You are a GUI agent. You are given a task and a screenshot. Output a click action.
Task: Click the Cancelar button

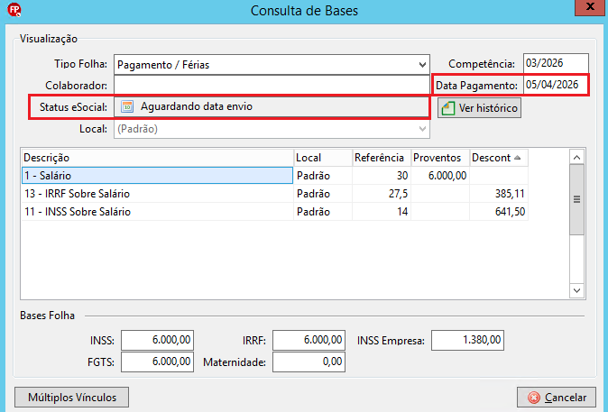pos(557,398)
